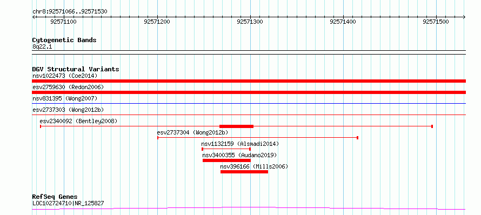The width and height of the screenshot is (481, 215).
Task: Click the magenta LOC102724710 gene line
Action: click(249, 209)
